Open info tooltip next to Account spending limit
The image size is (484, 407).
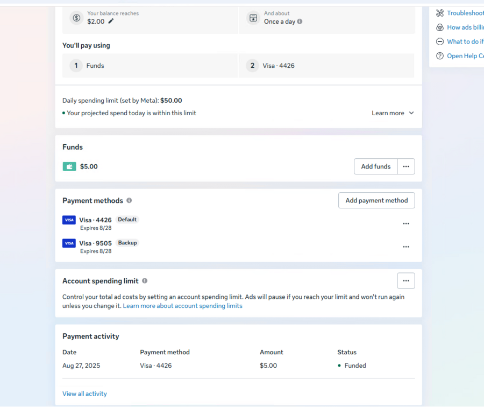pos(145,280)
